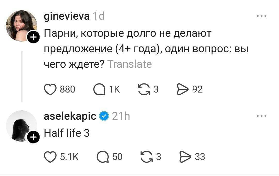
Task: Click the verified badge next to aselekapic
Action: pyautogui.click(x=103, y=116)
